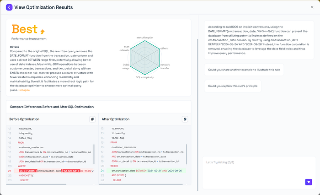The width and height of the screenshot is (320, 195).
Task: Click the orange upward arrow beside Best
Action: point(42,32)
